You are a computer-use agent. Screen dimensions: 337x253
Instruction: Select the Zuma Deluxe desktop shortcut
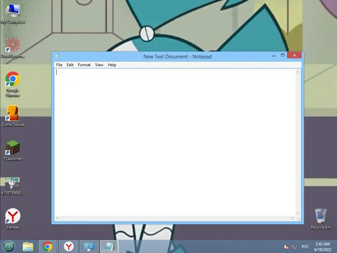[13, 116]
